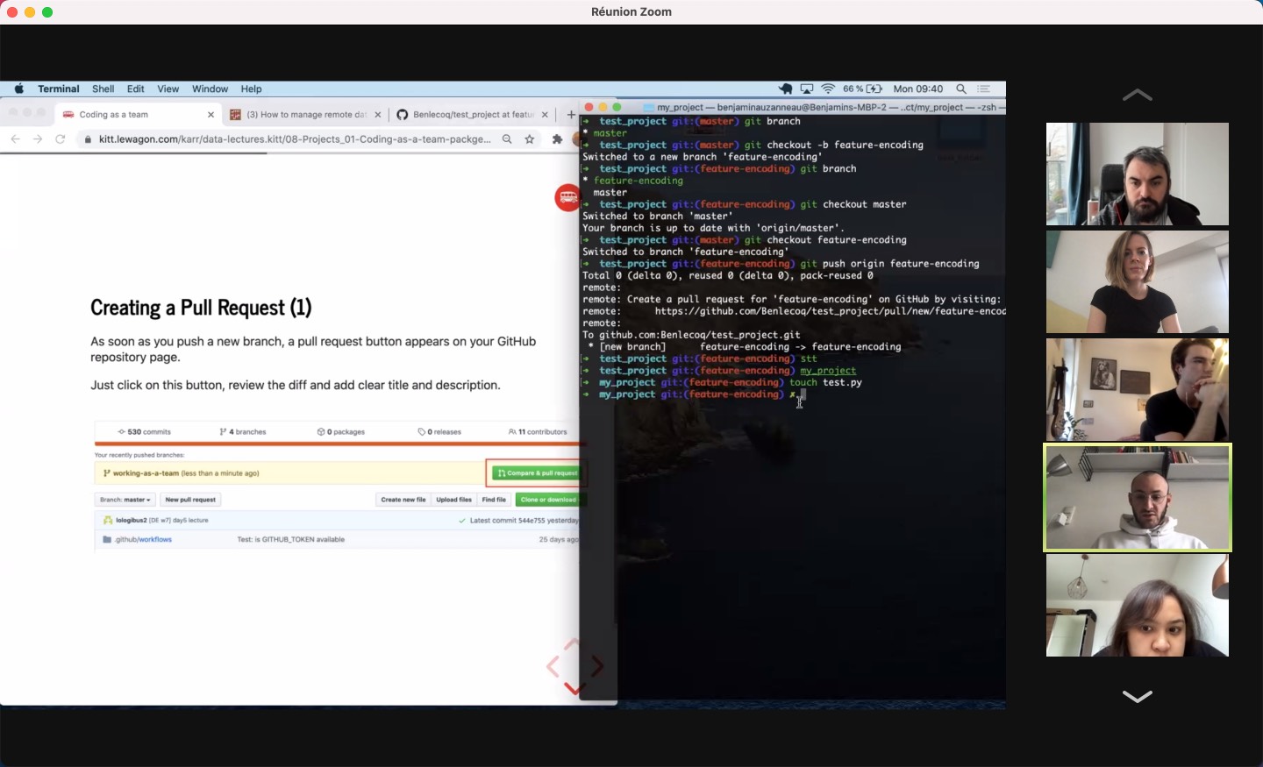The height and width of the screenshot is (767, 1263).
Task: Click '0 packages' link
Action: (341, 431)
